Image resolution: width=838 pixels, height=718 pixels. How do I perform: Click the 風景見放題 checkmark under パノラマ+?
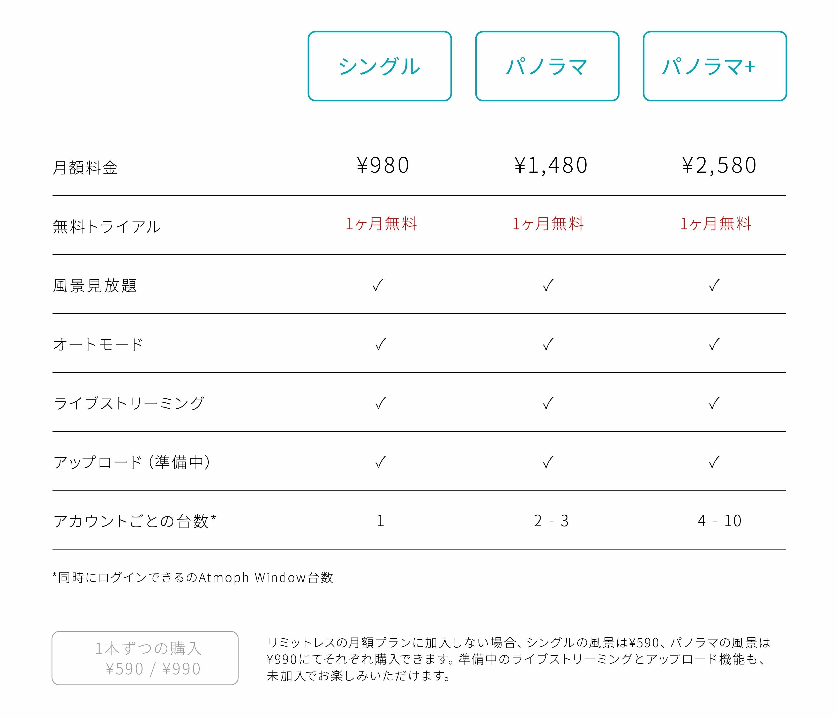pyautogui.click(x=714, y=285)
